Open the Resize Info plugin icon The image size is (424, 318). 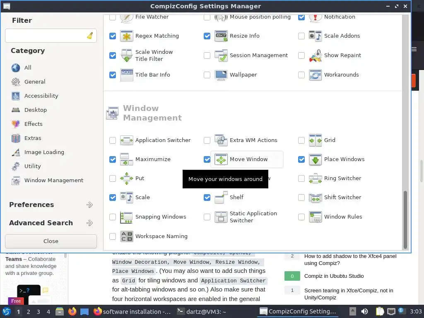(x=221, y=36)
